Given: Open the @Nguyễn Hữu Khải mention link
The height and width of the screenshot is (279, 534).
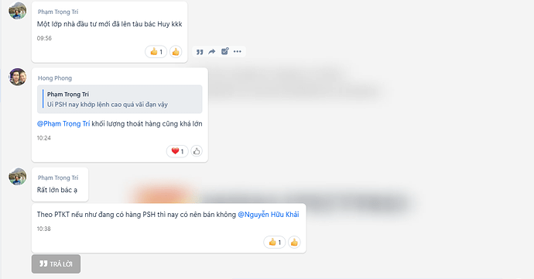Looking at the screenshot, I should pos(269,215).
